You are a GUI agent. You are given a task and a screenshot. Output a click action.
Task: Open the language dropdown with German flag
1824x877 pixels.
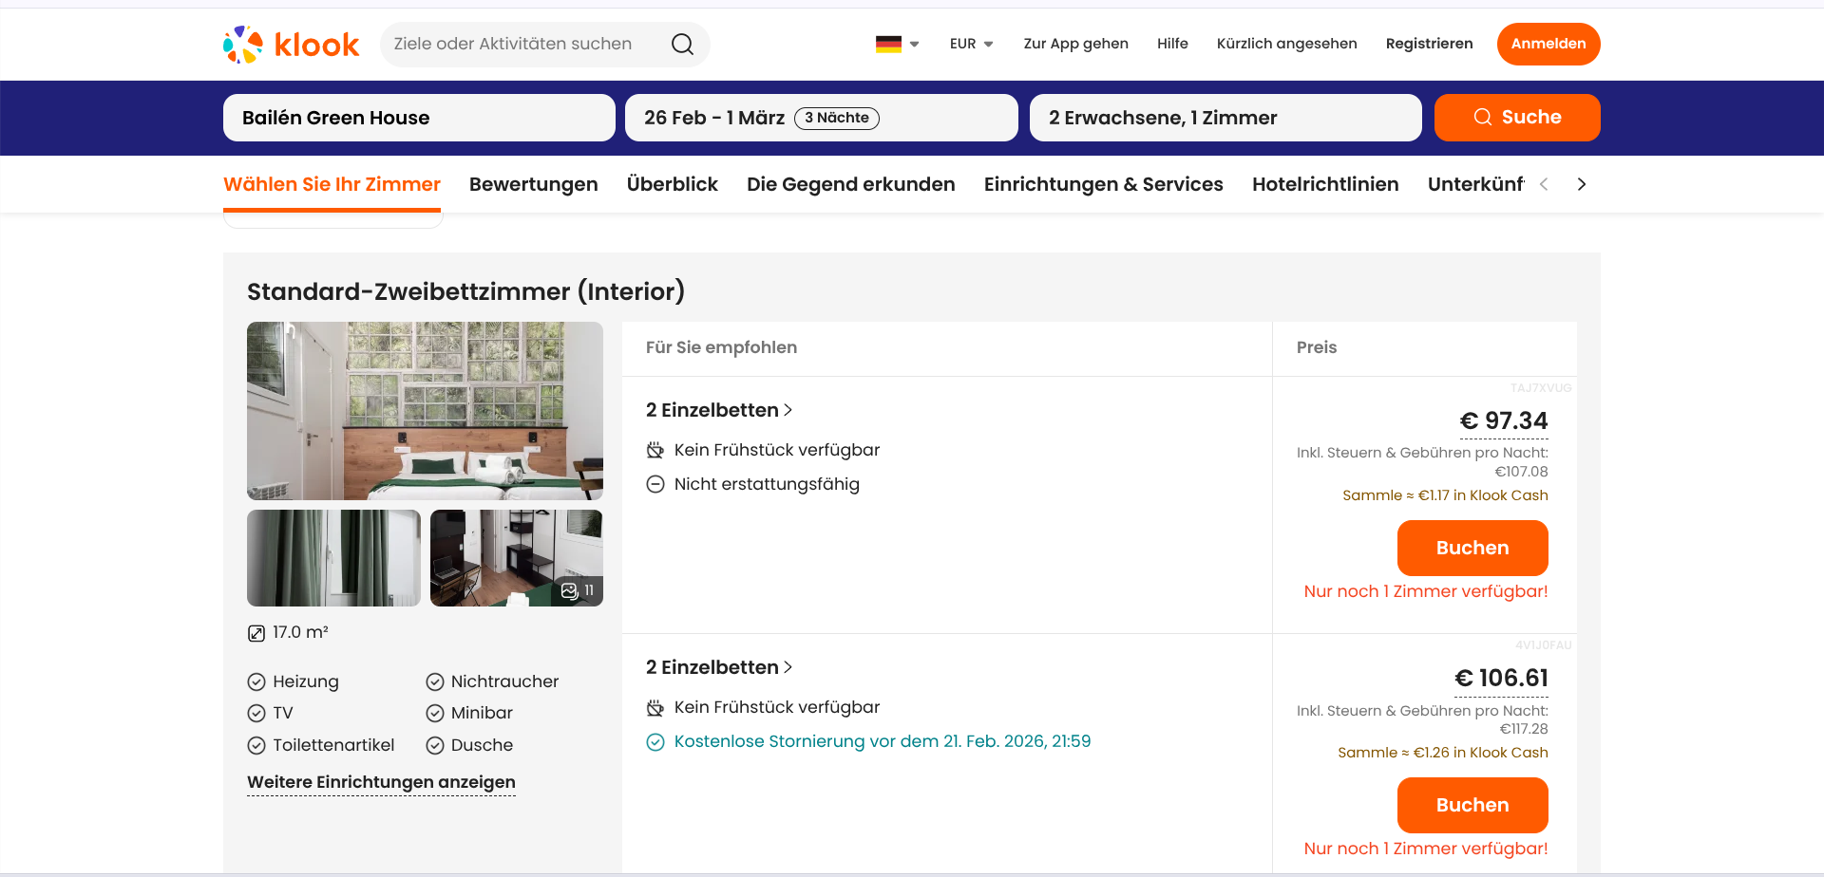(897, 45)
